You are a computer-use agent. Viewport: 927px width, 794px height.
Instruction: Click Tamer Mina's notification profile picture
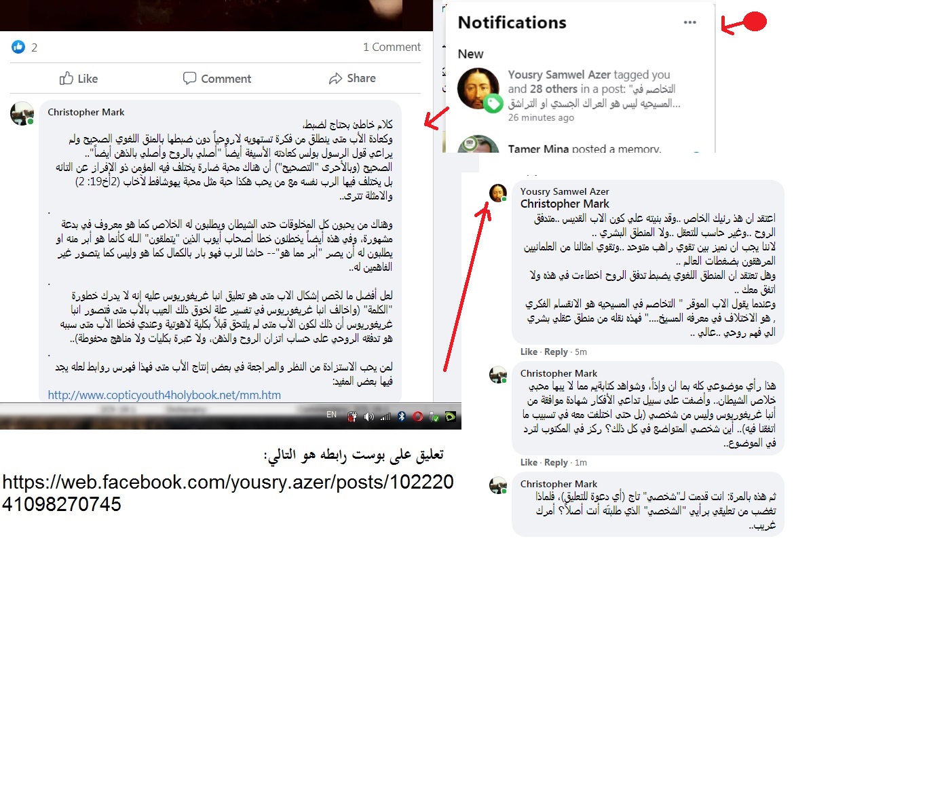pos(479,144)
